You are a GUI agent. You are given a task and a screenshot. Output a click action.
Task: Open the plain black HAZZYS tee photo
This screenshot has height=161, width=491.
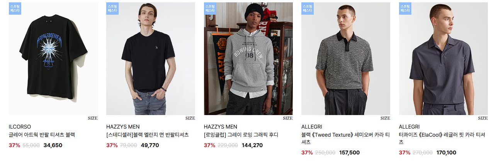(x=151, y=59)
